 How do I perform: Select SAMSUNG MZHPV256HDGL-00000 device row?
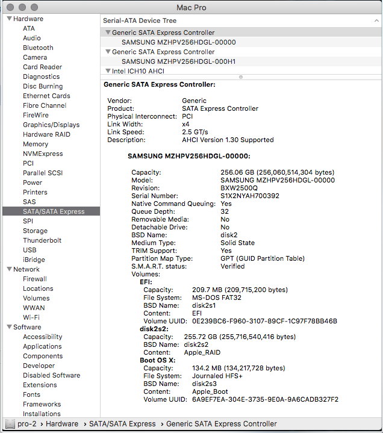(x=241, y=42)
